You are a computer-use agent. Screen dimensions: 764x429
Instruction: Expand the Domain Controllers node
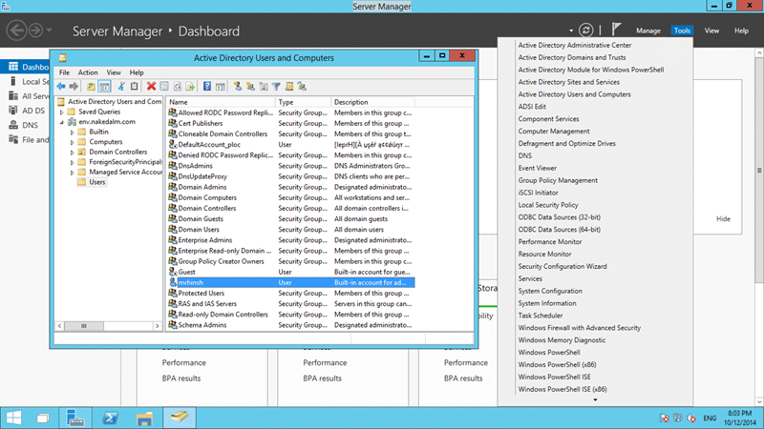[73, 153]
